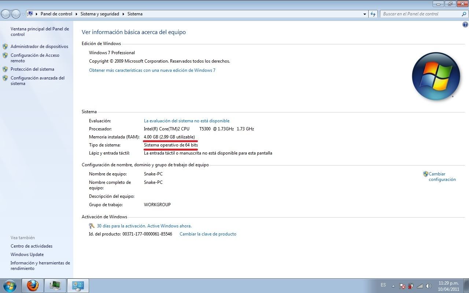
Task: Click the Windows Start orb
Action: tap(9, 285)
